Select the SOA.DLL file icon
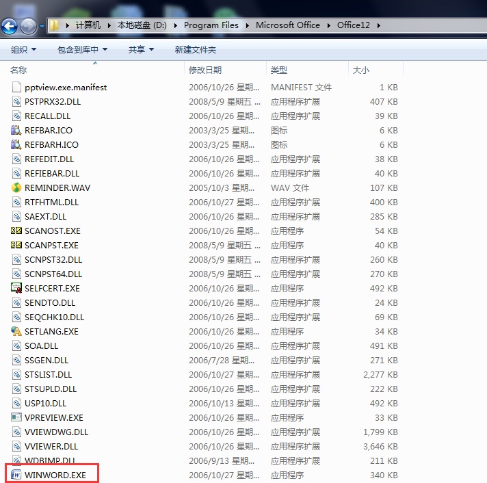Viewport: 487px width, 483px height. [16, 345]
